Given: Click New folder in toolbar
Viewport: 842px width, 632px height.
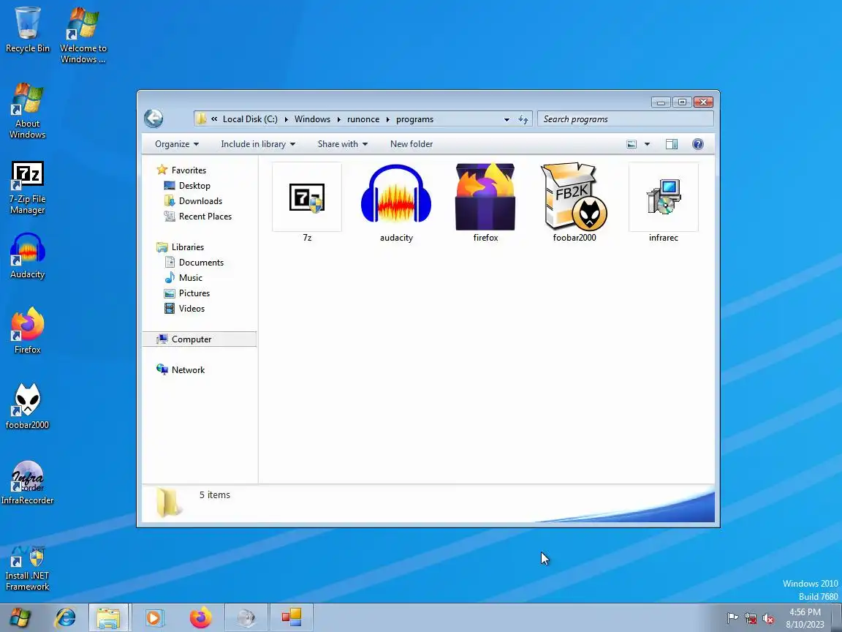Looking at the screenshot, I should pos(411,144).
